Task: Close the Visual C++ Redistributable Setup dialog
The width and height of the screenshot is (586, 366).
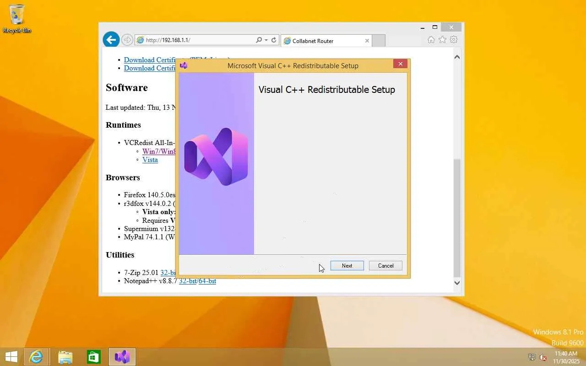Action: click(400, 64)
